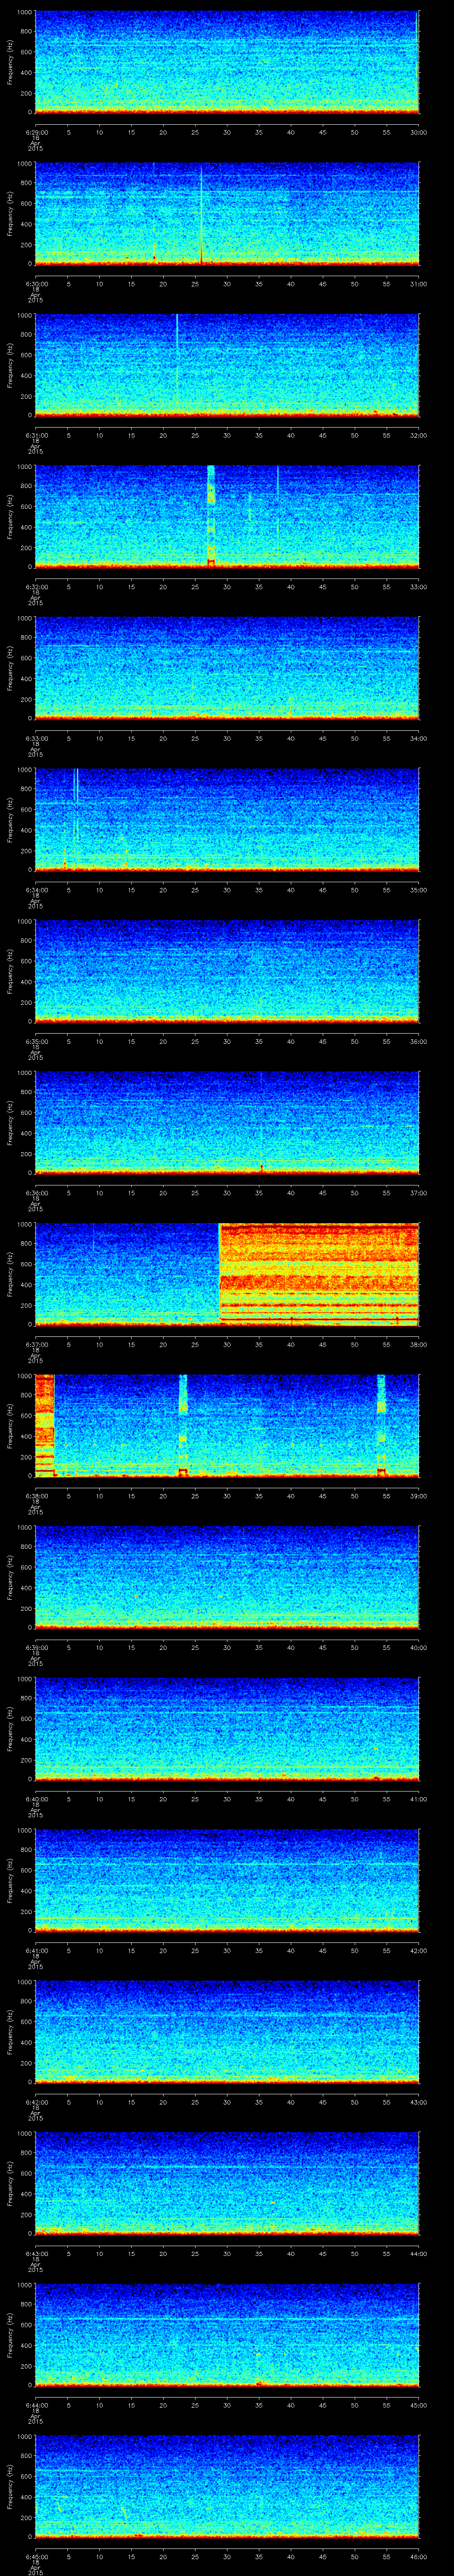Click the wide cyan burst near 27 s in the 6:32:00 spectrogram
Image resolution: width=454 pixels, height=2576 pixels.
(211, 517)
